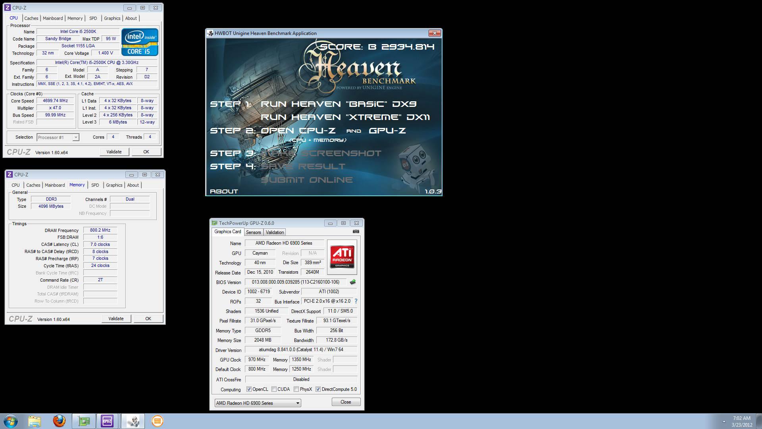762x429 pixels.
Task: Minimize the HWBOT Heaven window close button
Action: point(434,33)
